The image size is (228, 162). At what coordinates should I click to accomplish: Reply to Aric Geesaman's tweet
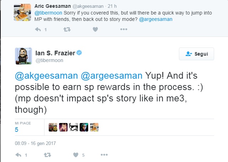coord(38,30)
